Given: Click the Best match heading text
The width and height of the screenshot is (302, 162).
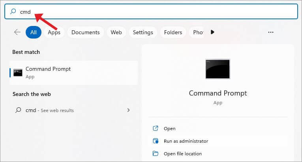Looking at the screenshot, I should [x=26, y=52].
